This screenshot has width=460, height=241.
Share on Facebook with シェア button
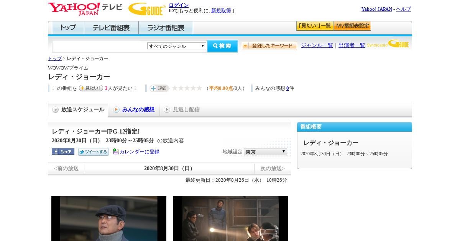[x=63, y=151]
